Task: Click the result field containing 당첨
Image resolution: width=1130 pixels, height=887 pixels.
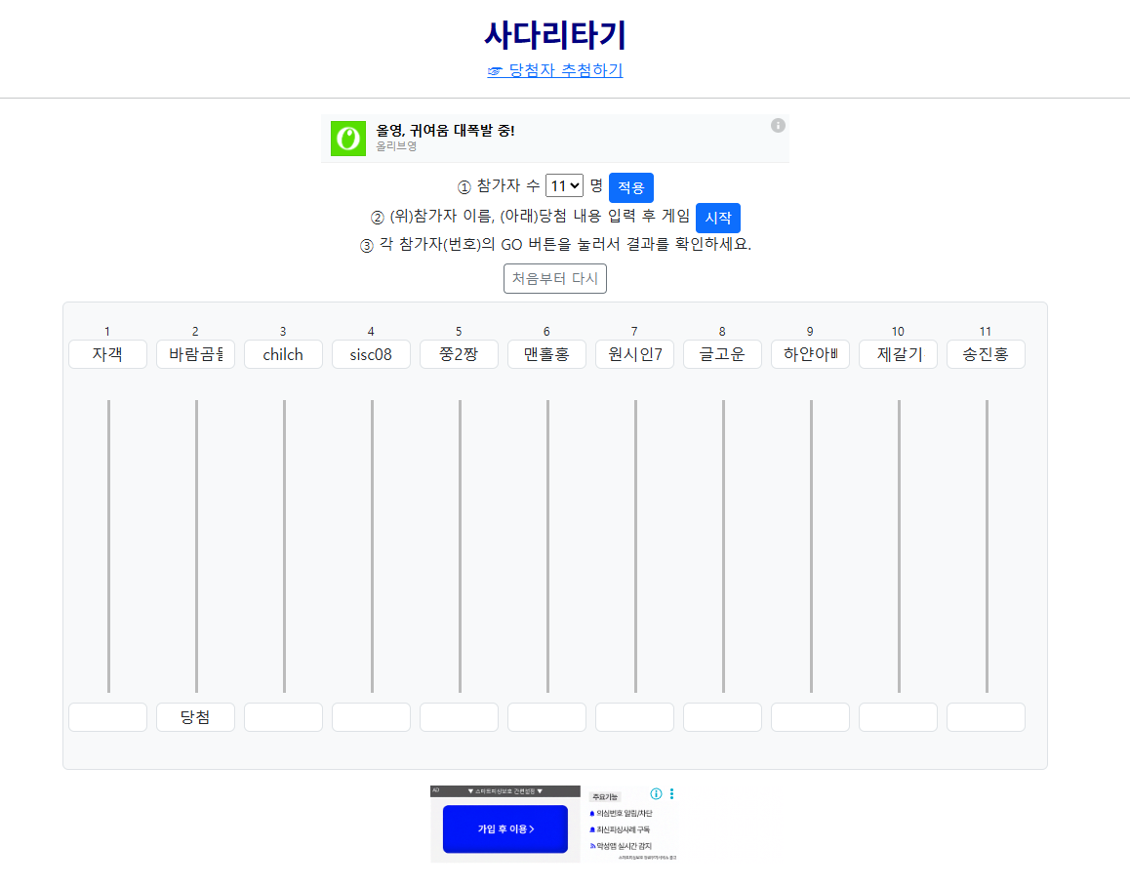Action: (195, 717)
